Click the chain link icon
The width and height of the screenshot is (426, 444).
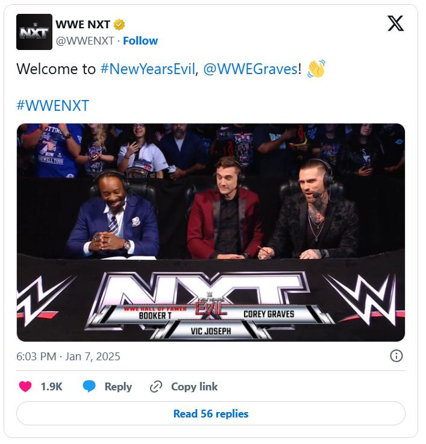point(156,387)
